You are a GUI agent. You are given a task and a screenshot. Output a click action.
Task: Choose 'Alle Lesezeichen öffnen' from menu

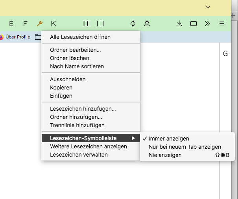coord(80,37)
